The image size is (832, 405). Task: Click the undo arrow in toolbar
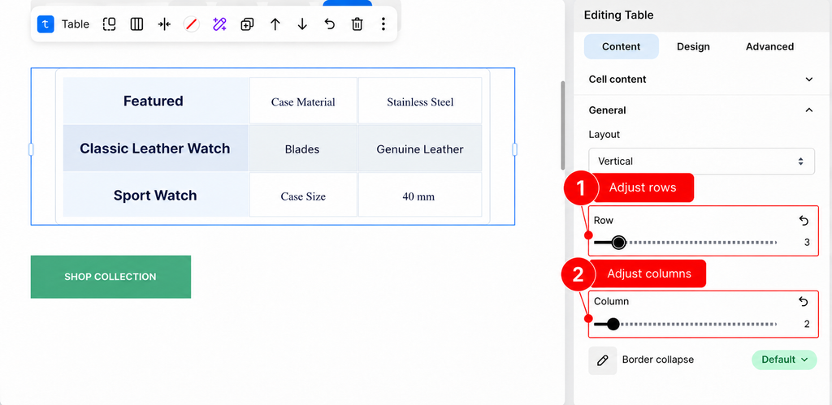(330, 24)
